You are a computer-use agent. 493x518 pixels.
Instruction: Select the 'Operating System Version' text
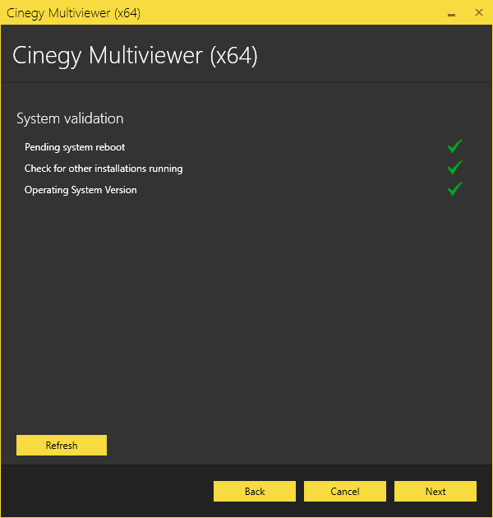click(x=81, y=190)
